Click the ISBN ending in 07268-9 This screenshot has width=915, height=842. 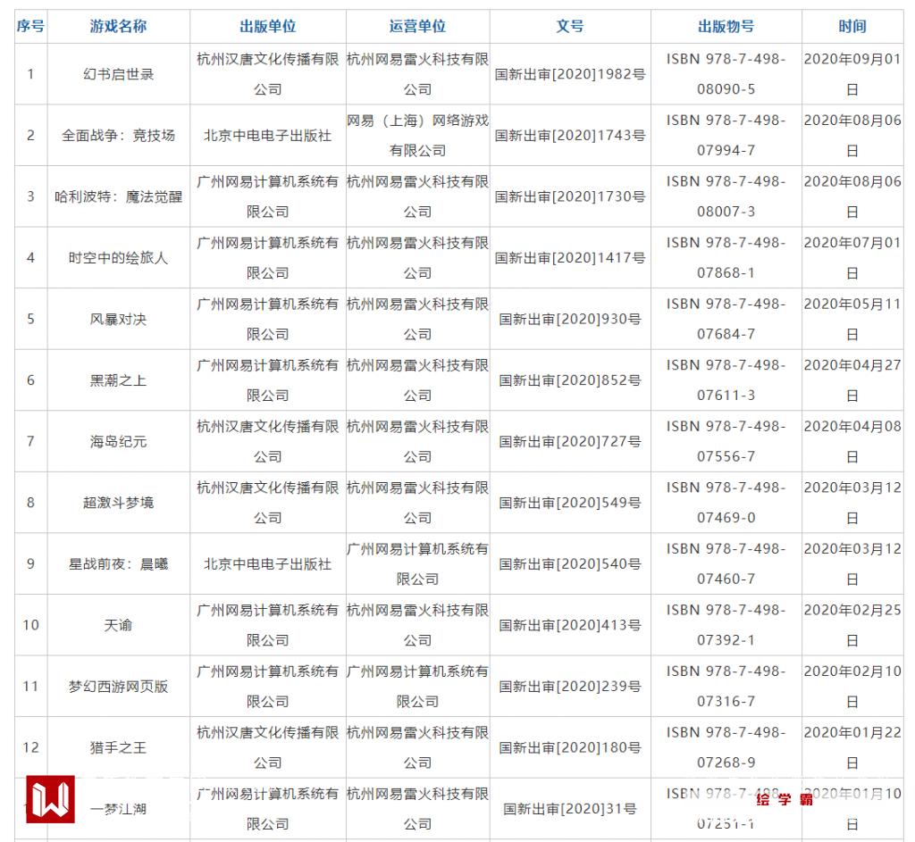click(726, 747)
